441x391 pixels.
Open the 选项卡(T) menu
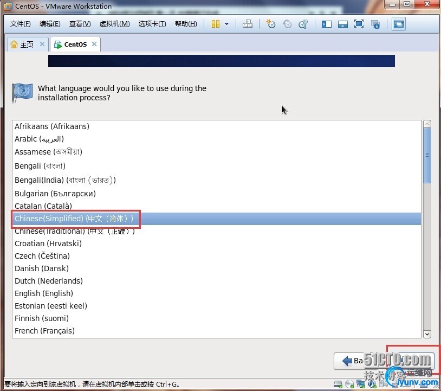[x=152, y=24]
